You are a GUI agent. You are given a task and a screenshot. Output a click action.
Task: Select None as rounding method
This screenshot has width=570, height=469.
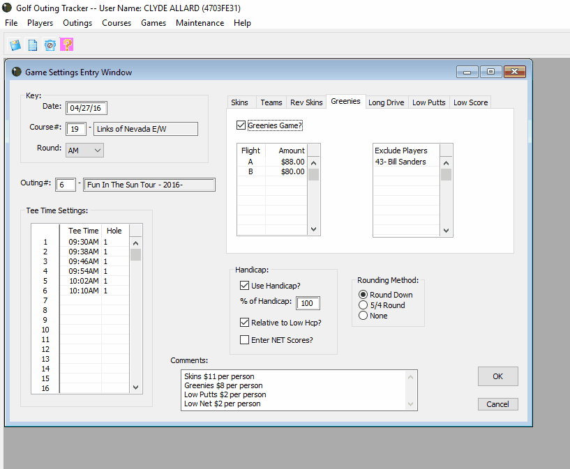coord(363,316)
